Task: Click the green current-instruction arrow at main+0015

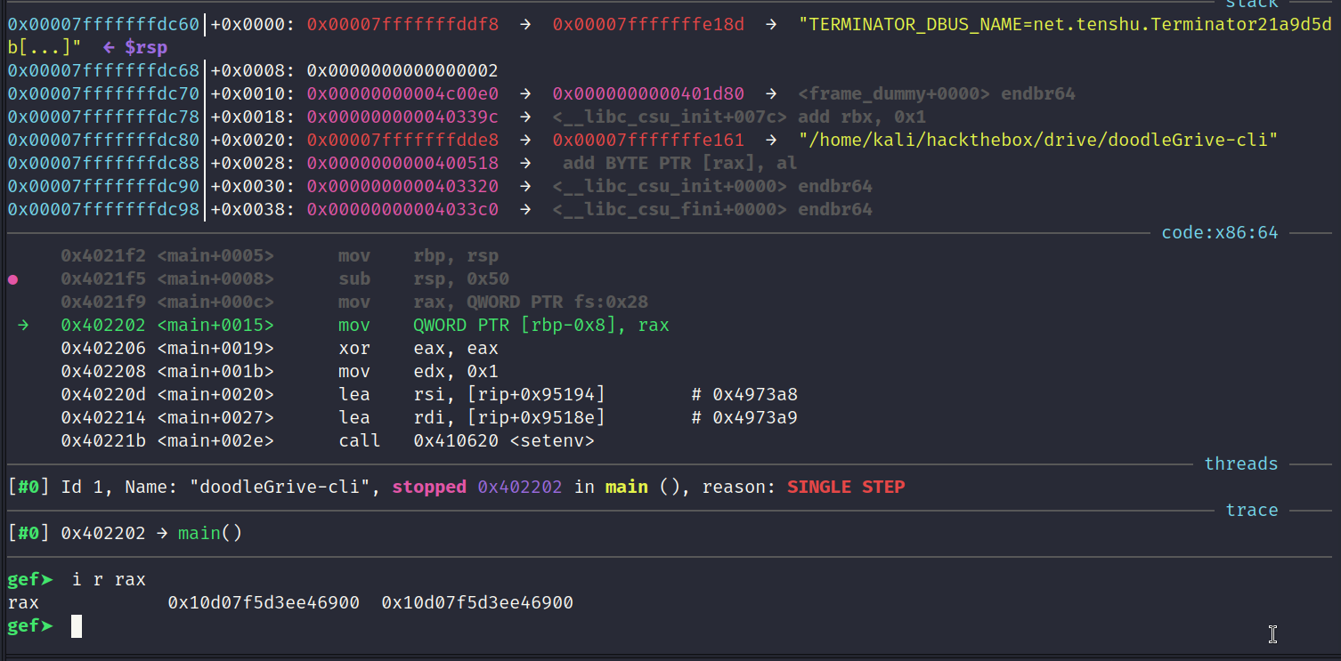Action: pyautogui.click(x=23, y=326)
